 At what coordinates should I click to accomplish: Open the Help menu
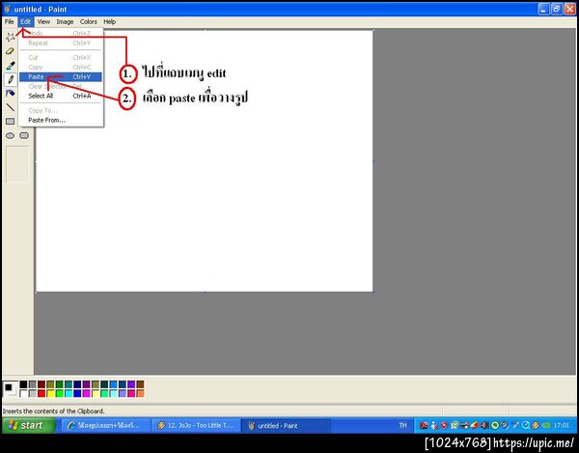(x=110, y=22)
